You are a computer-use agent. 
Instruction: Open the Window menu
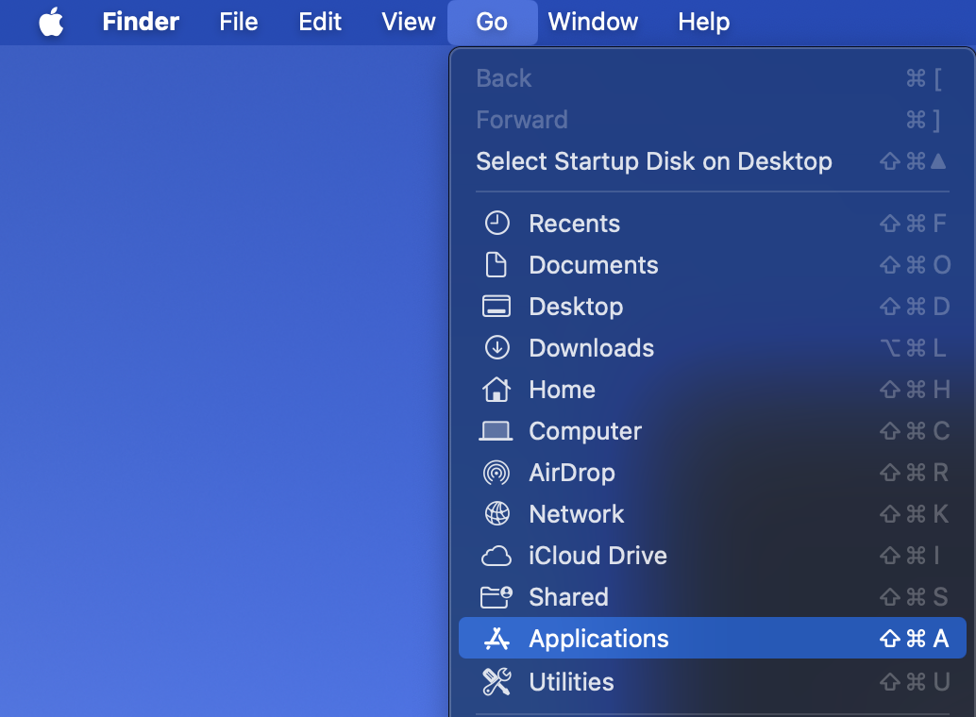593,22
